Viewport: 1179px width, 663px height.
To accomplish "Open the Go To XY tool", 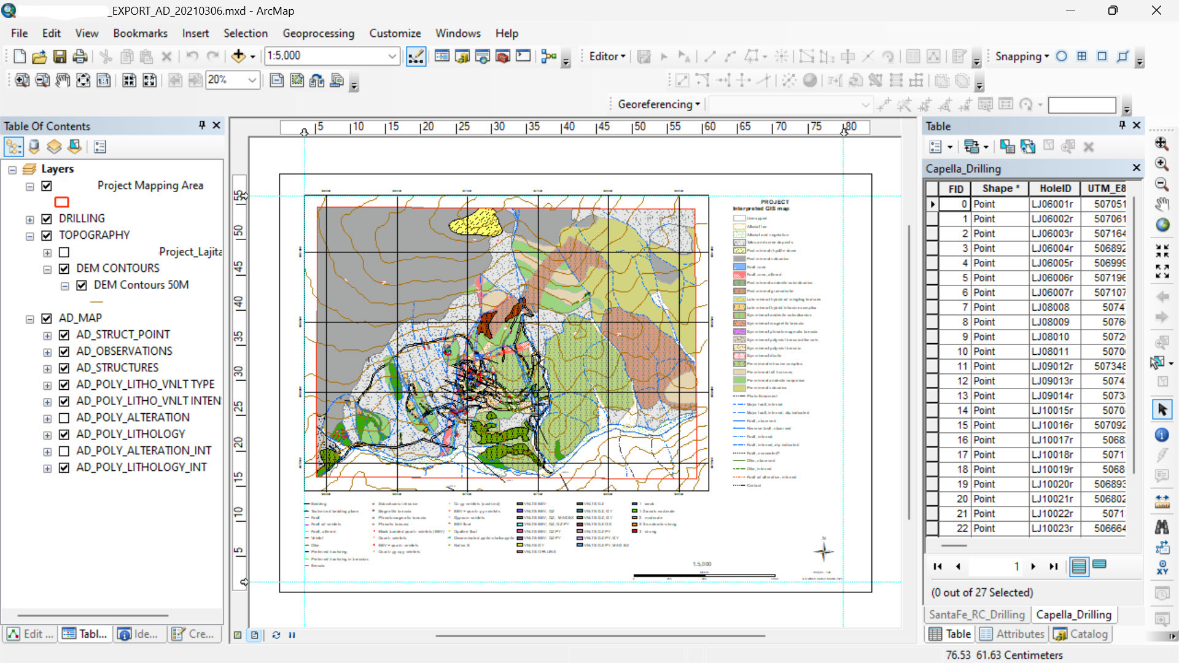I will coord(1162,567).
